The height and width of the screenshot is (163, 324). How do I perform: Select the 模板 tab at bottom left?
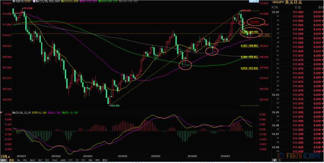coord(11,160)
